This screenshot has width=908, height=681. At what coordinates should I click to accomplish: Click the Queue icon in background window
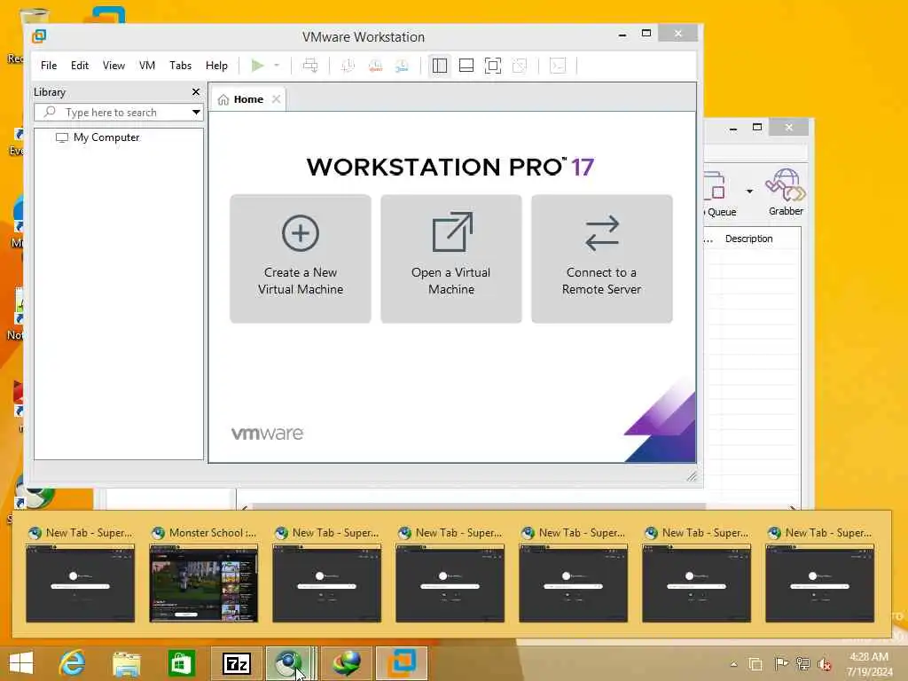(x=718, y=194)
